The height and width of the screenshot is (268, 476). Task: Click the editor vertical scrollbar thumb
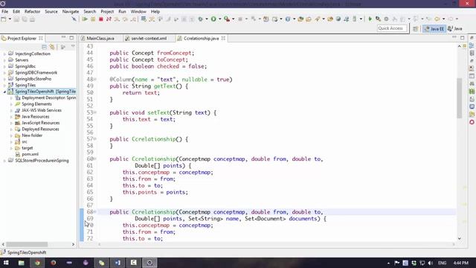tap(460, 98)
